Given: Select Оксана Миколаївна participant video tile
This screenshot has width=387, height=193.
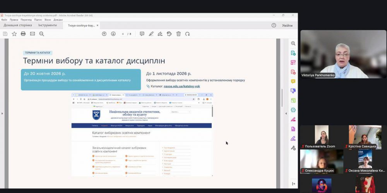Looking at the screenshot, I should point(365,161).
